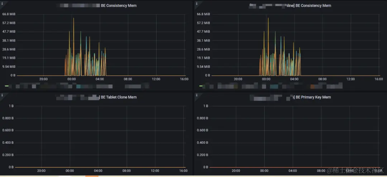Click info icon of BE Tablet Clone Mem panel
Viewport: 387px width, 177px height.
3,95
